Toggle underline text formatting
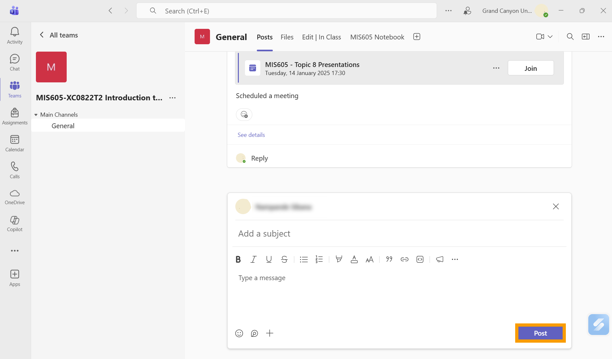This screenshot has width=612, height=359. (x=269, y=259)
